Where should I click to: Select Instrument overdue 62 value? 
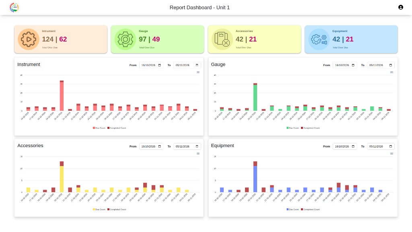pyautogui.click(x=63, y=39)
